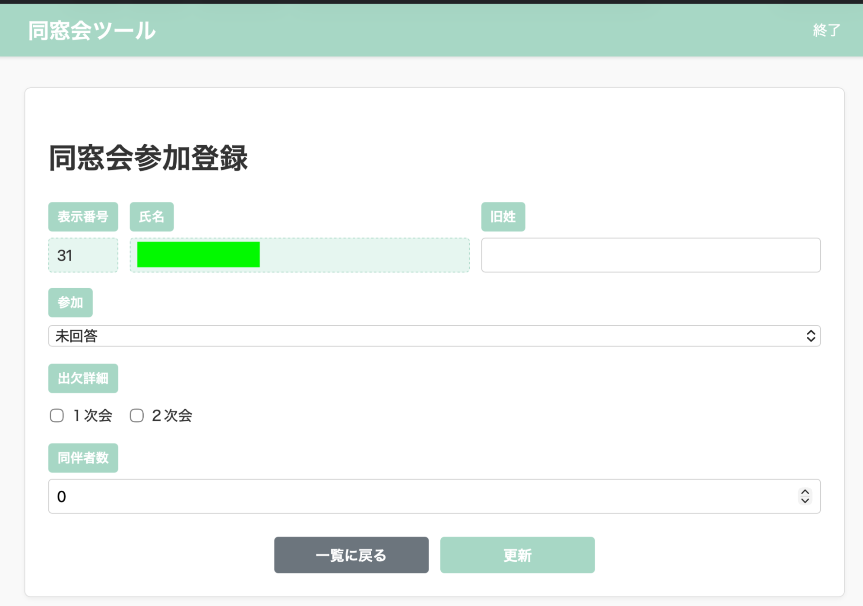Check the 2次会 checkbox
863x606 pixels.
click(137, 416)
